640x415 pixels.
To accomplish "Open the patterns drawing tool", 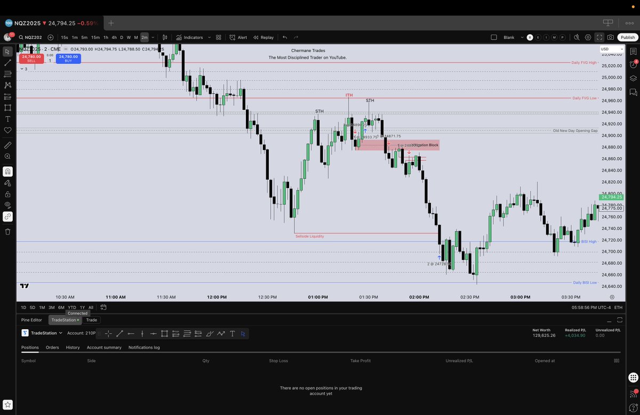I will click(x=7, y=85).
